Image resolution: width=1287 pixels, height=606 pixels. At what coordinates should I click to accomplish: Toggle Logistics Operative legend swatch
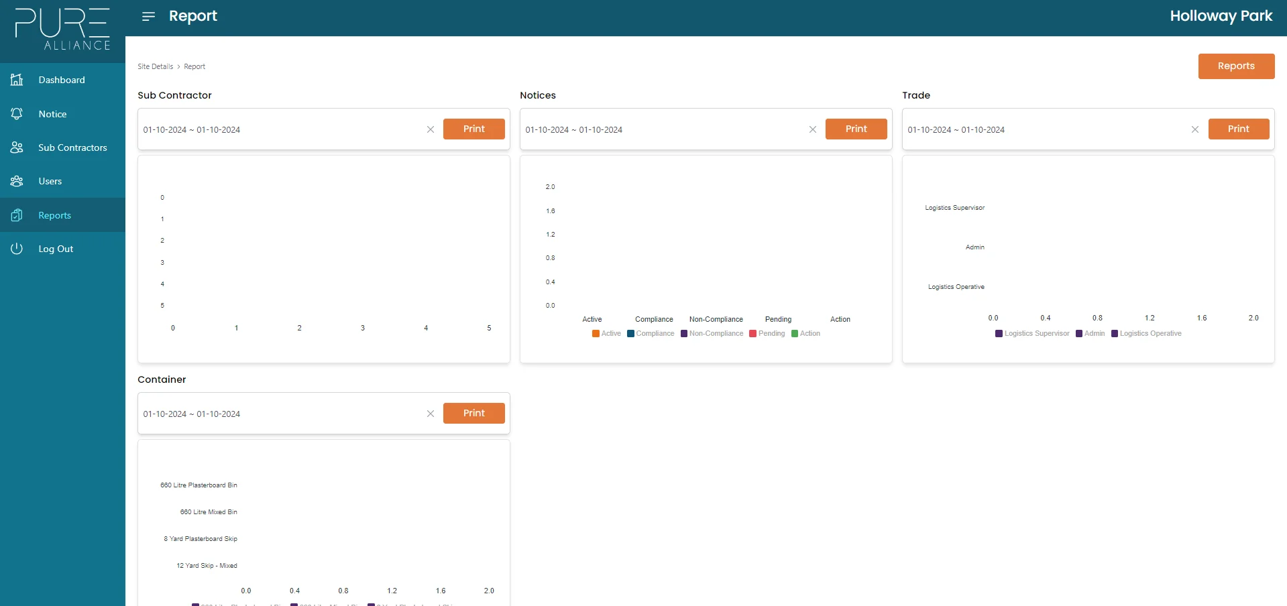click(x=1115, y=333)
